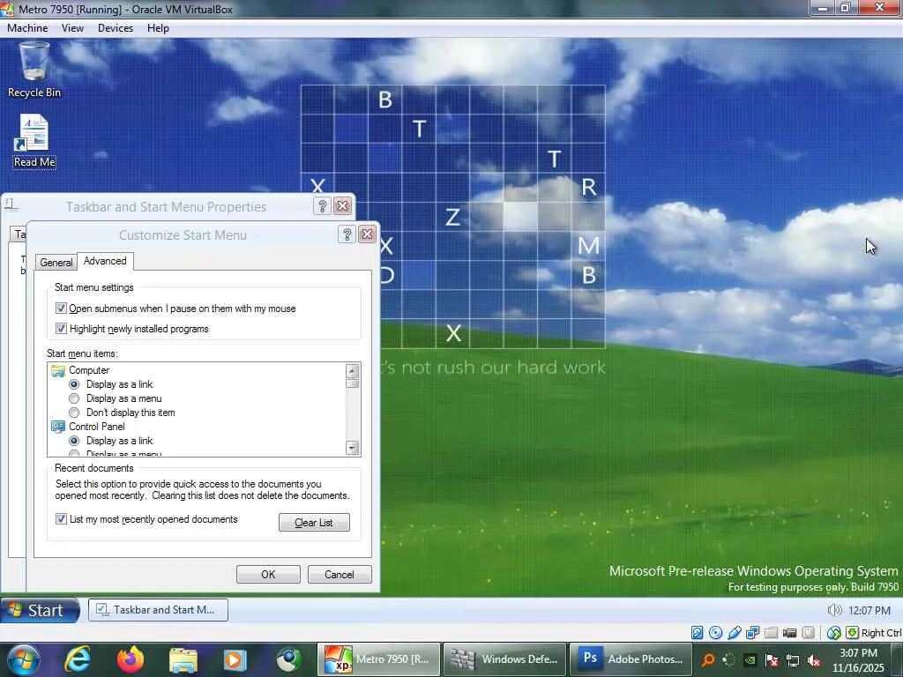
Task: Click the Computer entry in list
Action: coord(80,370)
